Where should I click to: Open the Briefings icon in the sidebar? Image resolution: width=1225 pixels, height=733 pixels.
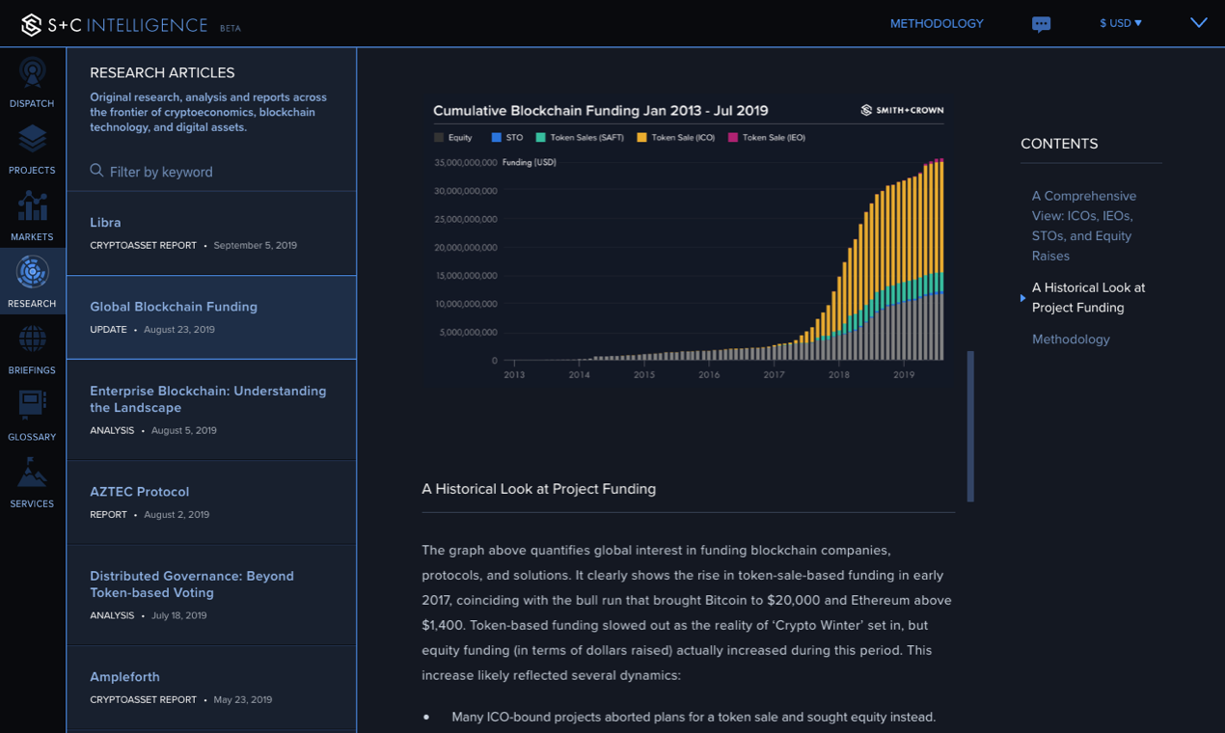coord(32,339)
